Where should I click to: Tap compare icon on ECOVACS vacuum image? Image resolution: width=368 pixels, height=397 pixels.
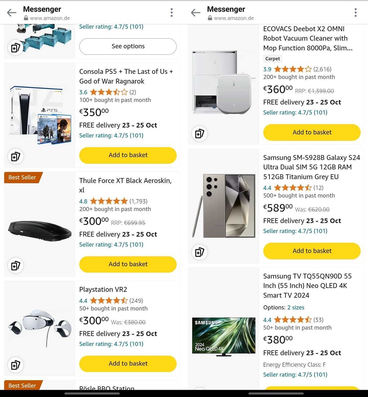[200, 133]
